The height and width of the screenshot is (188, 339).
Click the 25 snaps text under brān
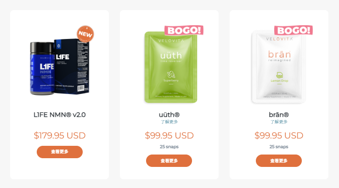coord(279,147)
